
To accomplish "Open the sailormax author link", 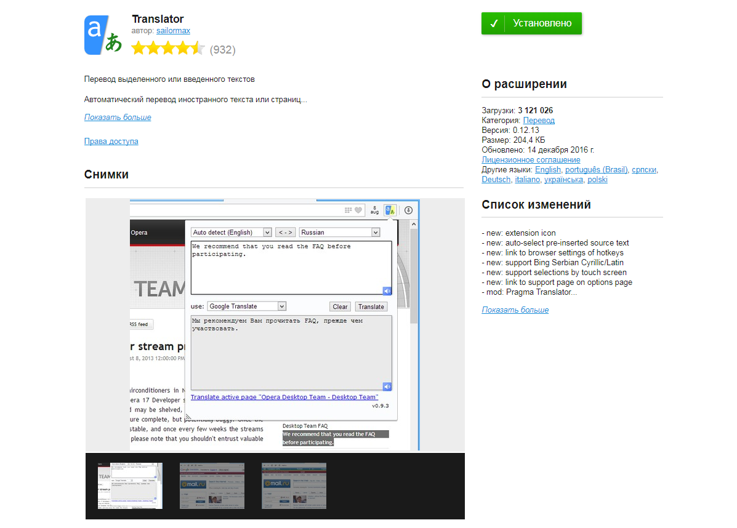I will click(x=173, y=31).
